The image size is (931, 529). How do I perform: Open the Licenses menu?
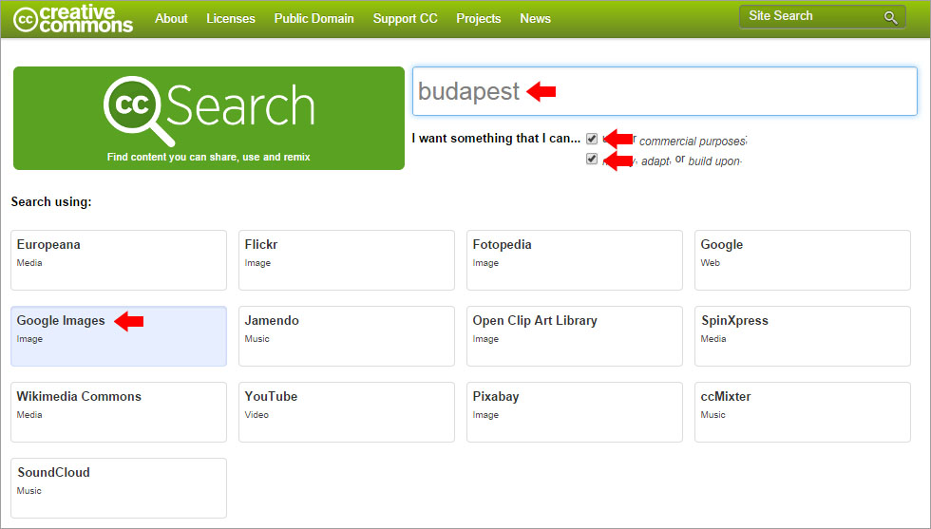230,18
